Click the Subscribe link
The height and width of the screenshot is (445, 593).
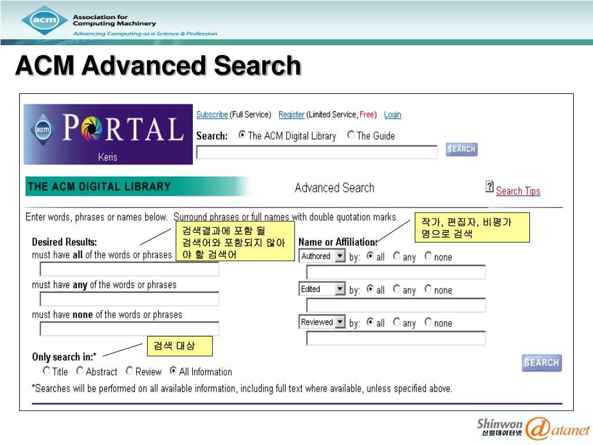pos(212,115)
